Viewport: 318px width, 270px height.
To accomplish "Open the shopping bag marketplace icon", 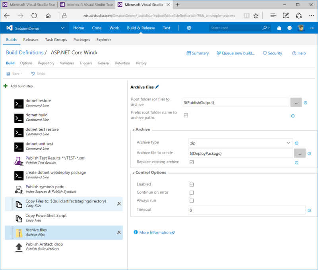I will (279, 28).
